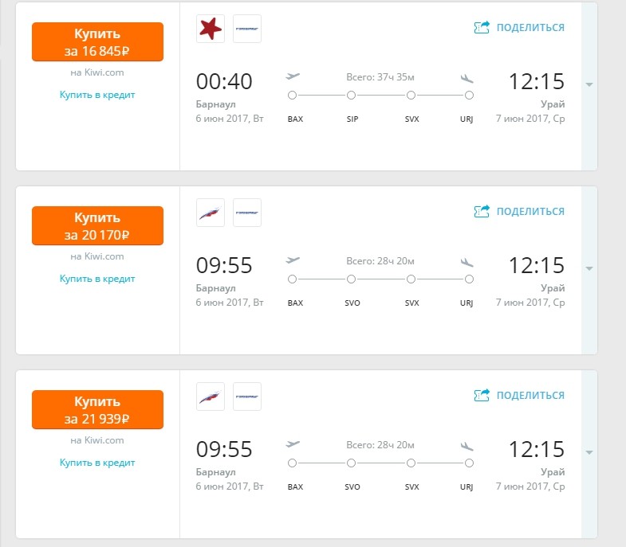Click the SIP stopover point on the first route
The image size is (626, 547).
[x=352, y=96]
